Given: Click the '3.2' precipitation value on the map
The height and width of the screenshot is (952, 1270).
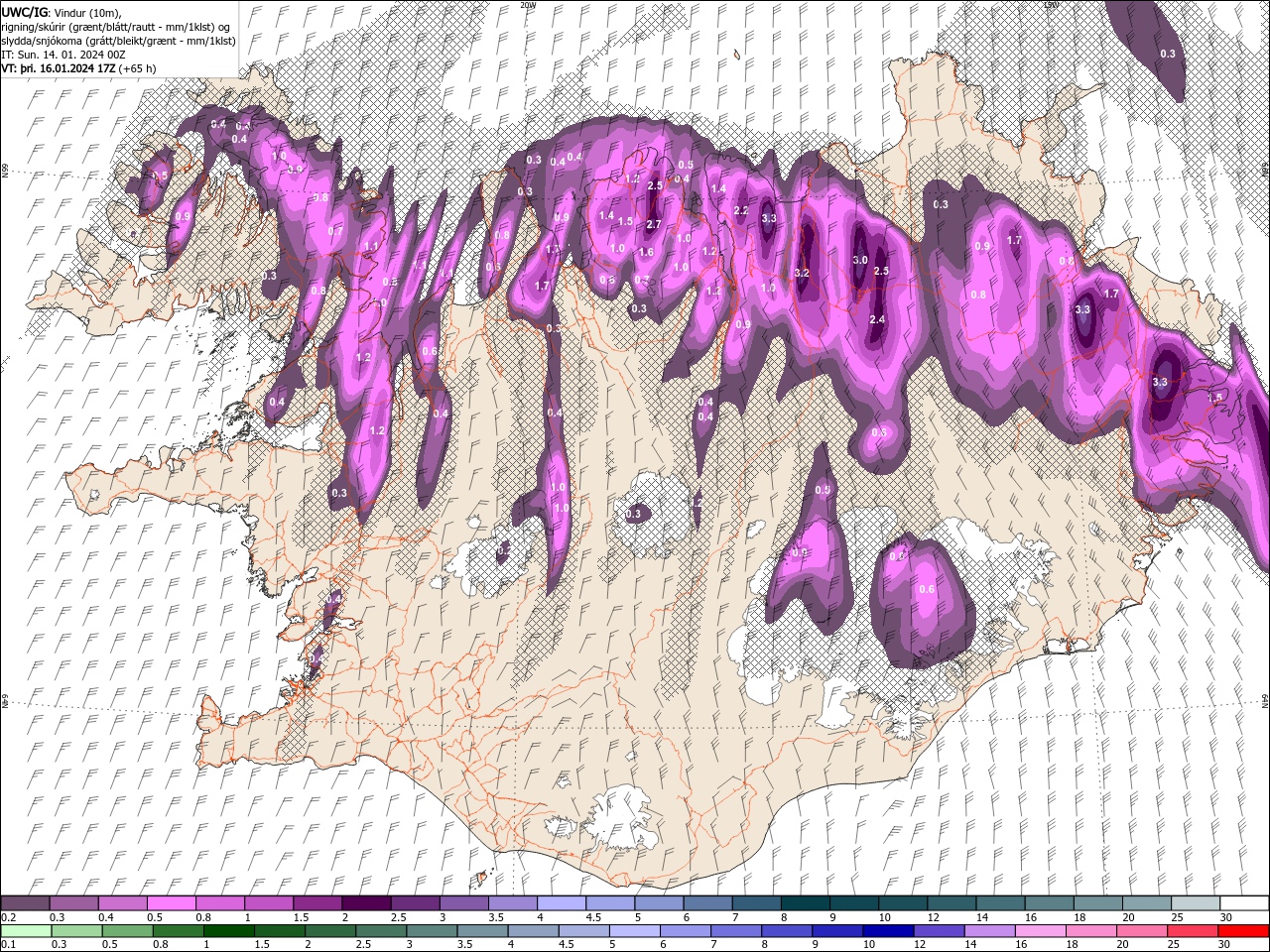Looking at the screenshot, I should click(x=803, y=273).
